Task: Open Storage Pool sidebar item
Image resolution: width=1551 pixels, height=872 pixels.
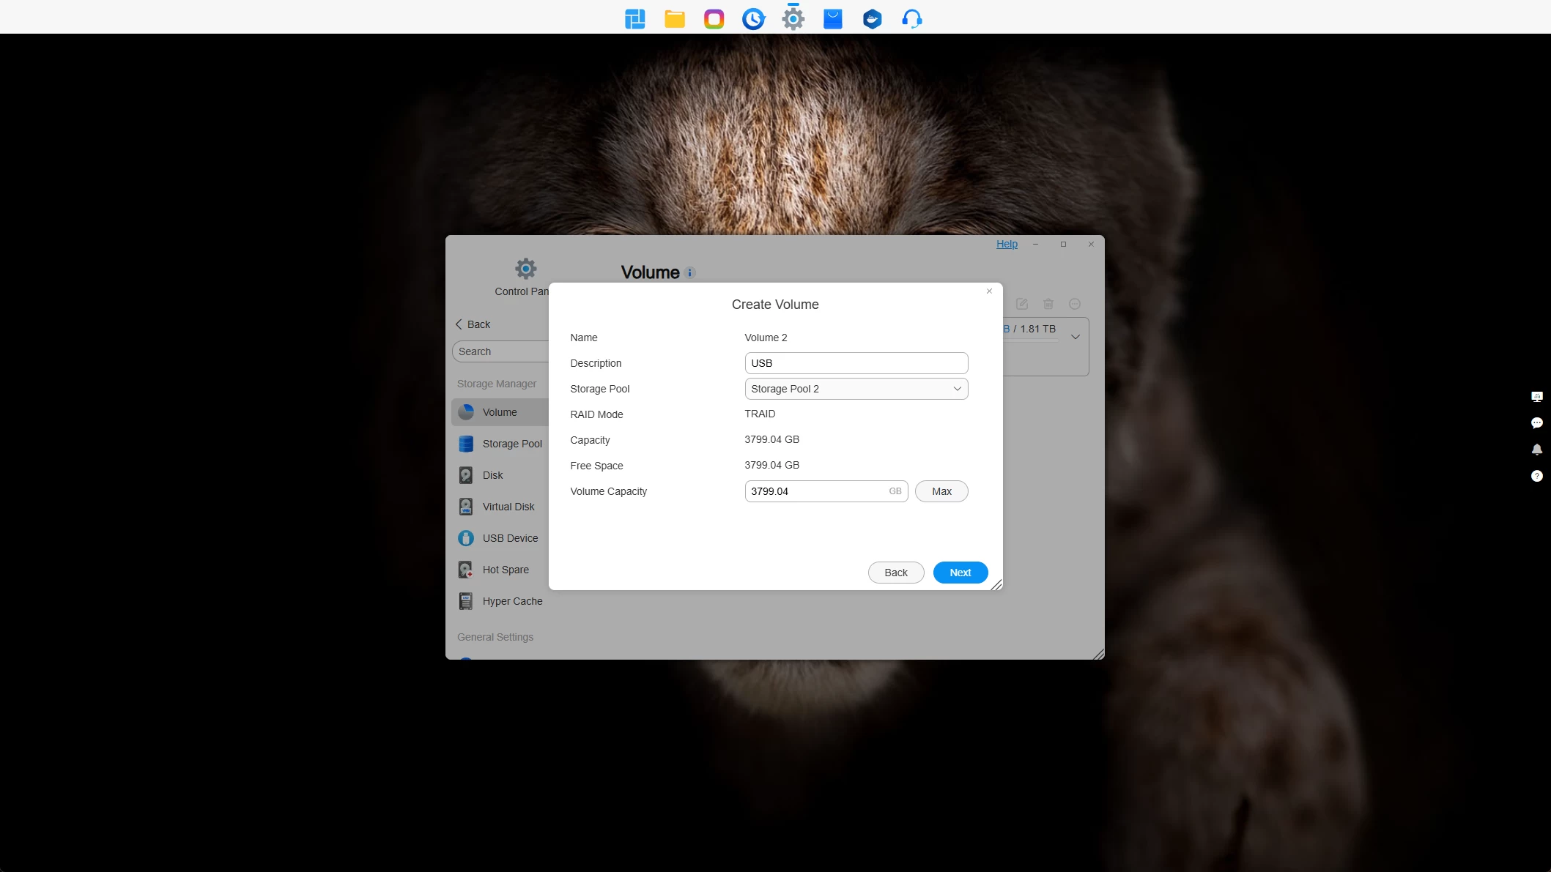Action: tap(500, 444)
